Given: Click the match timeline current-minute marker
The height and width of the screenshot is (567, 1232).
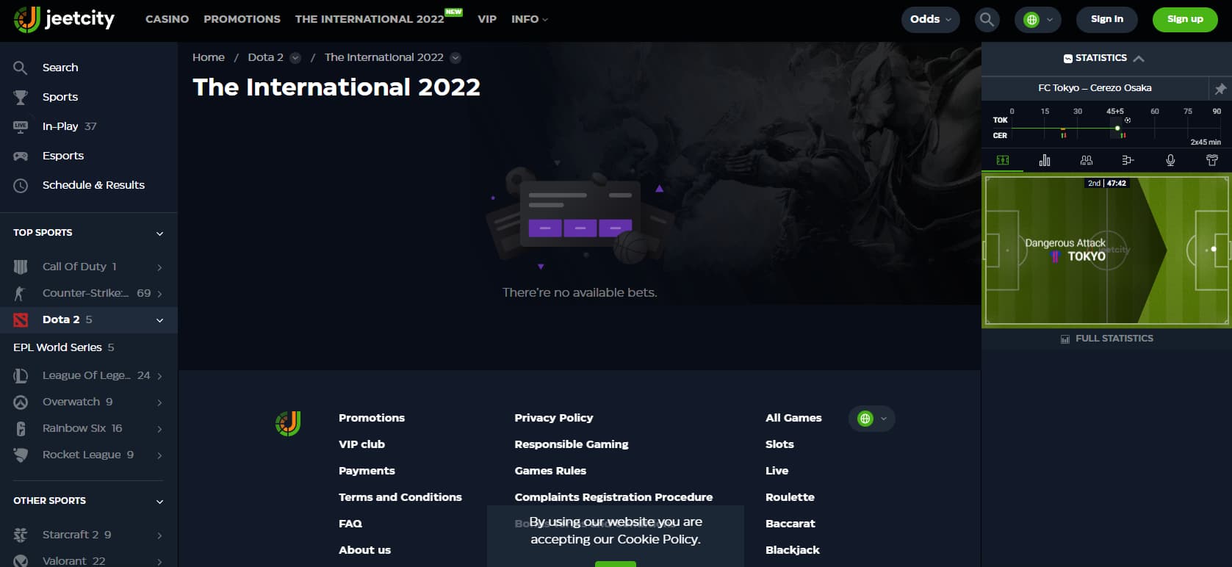Looking at the screenshot, I should (1117, 129).
